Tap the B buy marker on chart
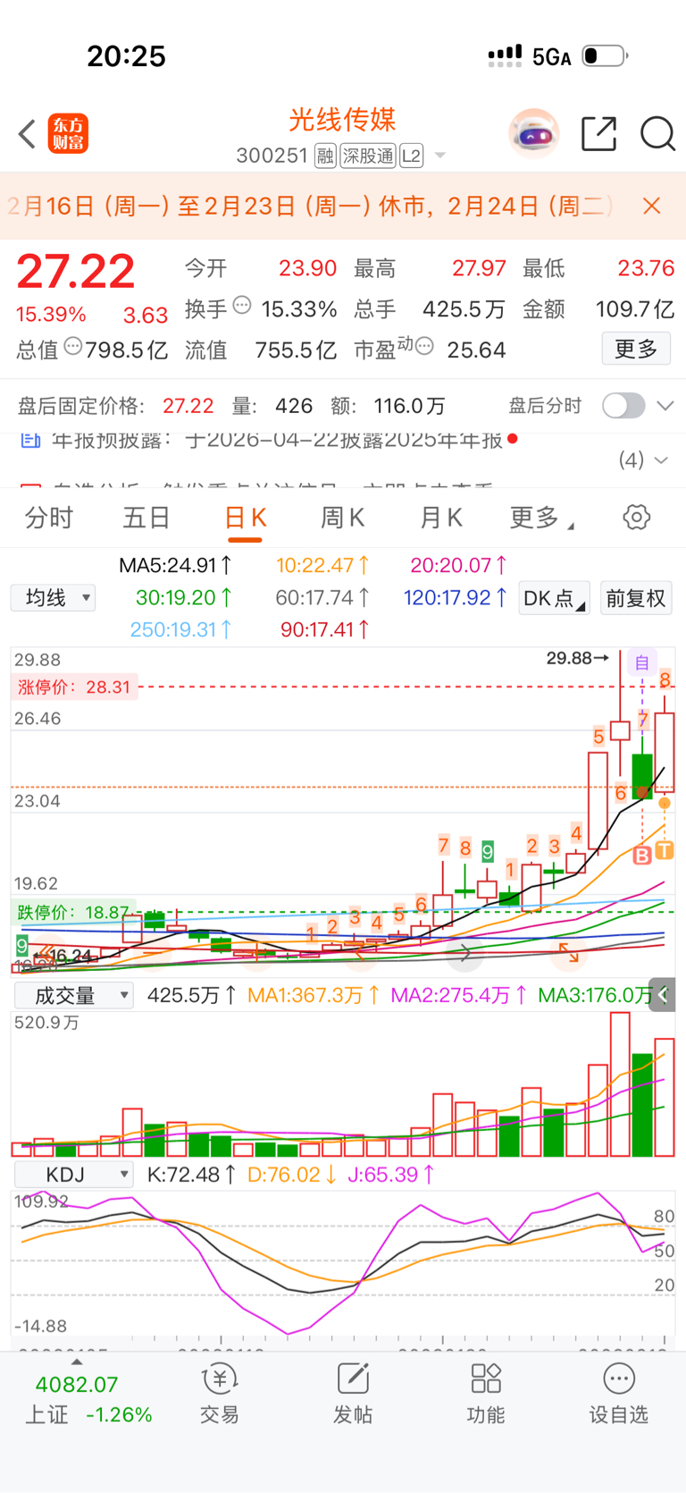Image resolution: width=686 pixels, height=1493 pixels. point(642,856)
